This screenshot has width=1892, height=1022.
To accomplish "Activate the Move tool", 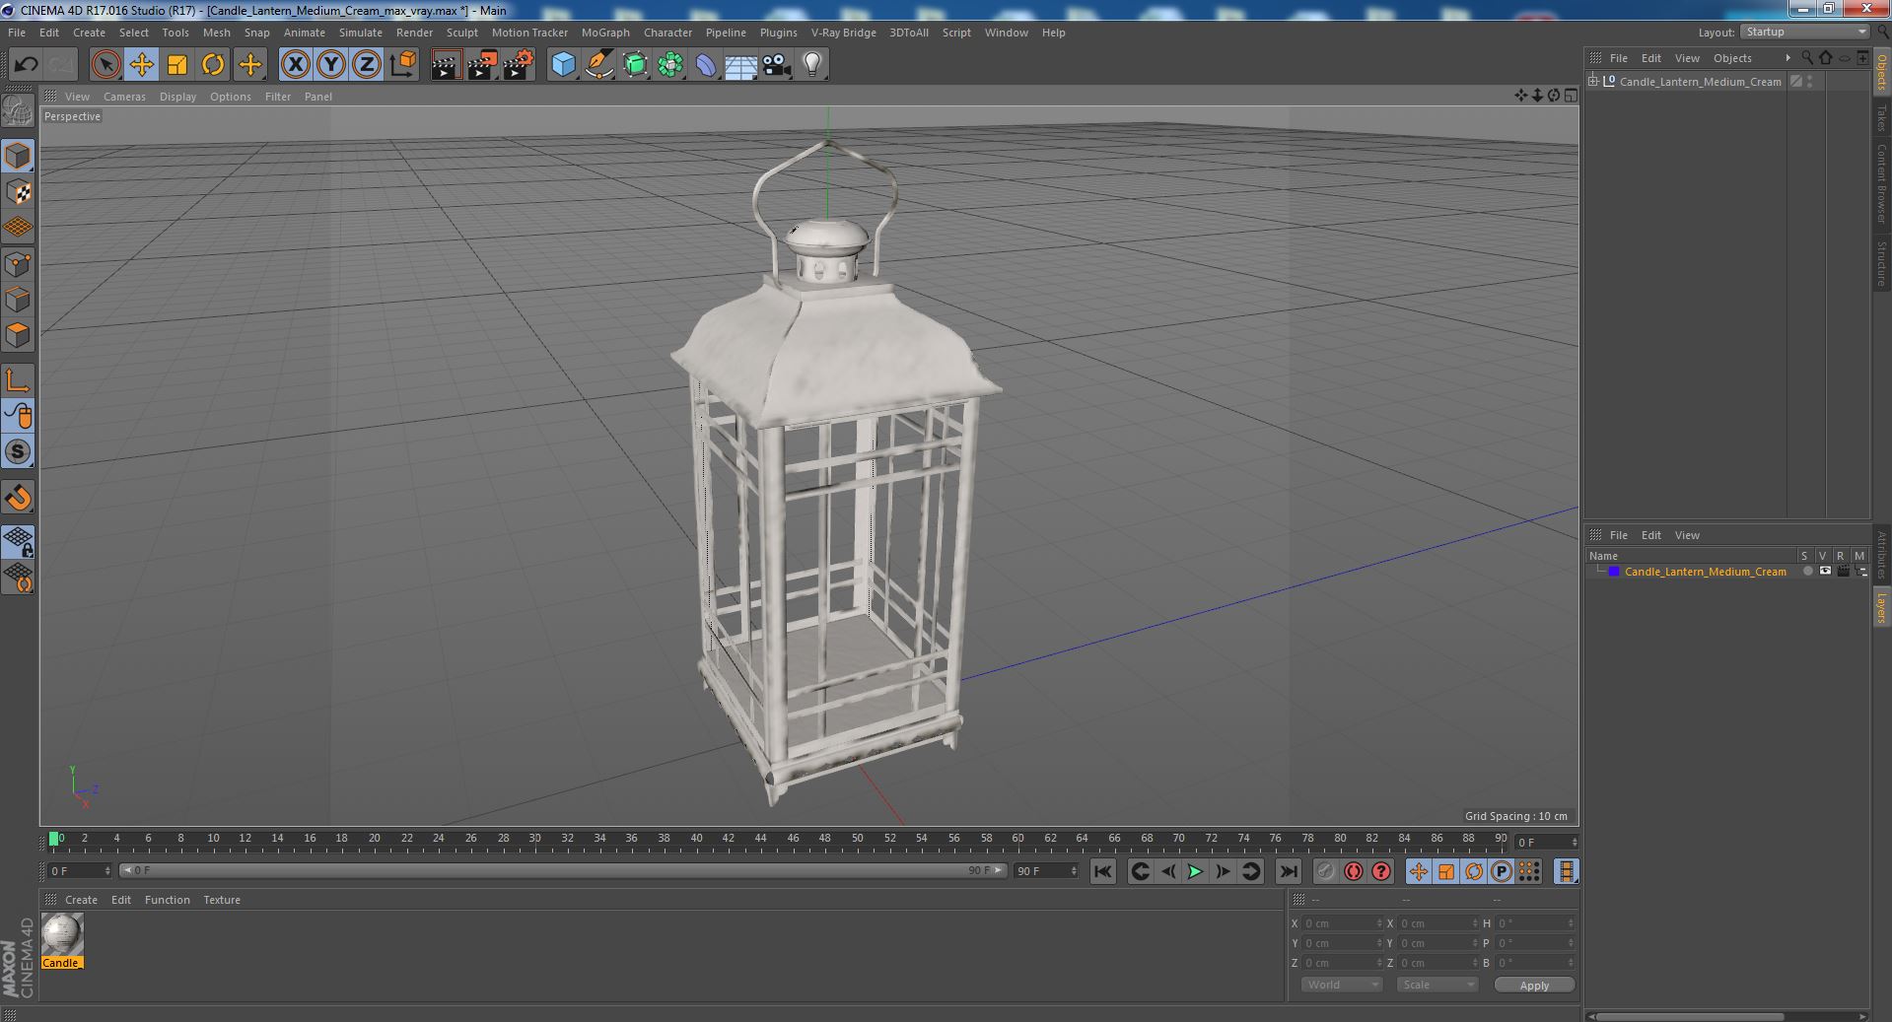I will tap(141, 65).
